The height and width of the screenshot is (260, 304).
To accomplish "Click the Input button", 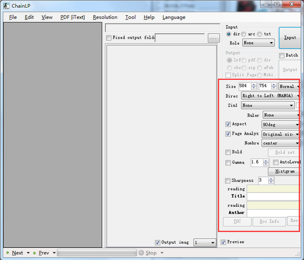I will click(290, 38).
